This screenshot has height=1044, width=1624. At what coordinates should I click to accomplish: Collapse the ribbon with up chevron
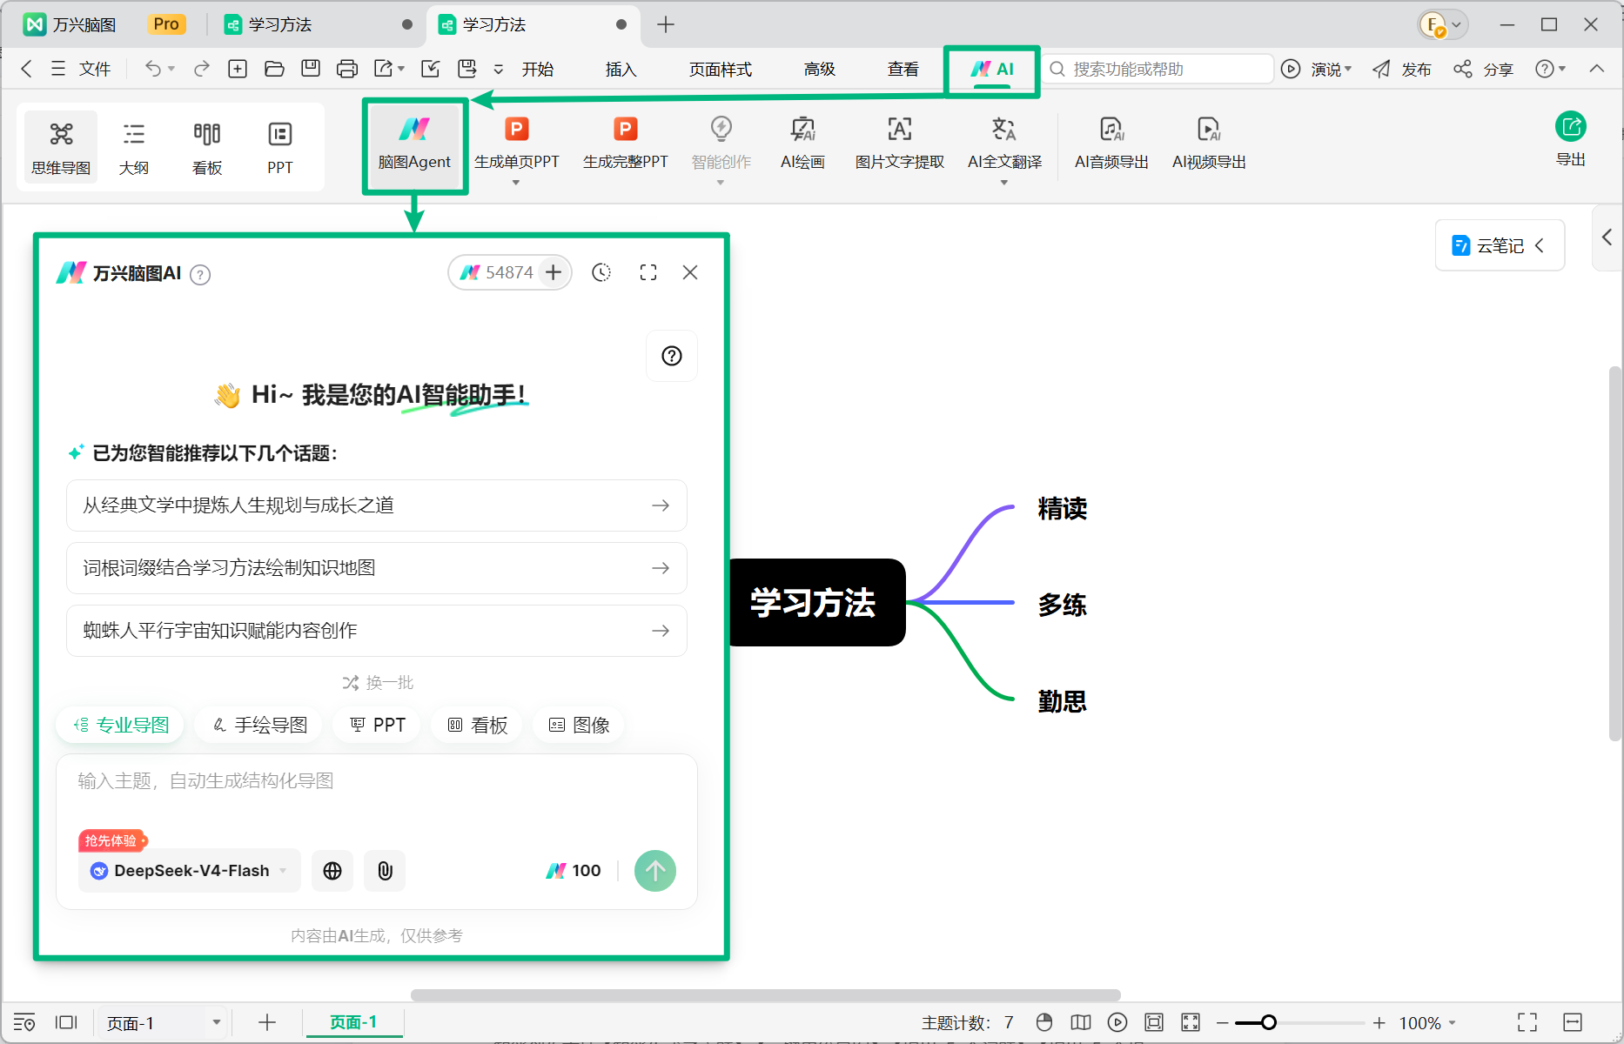pos(1597,69)
